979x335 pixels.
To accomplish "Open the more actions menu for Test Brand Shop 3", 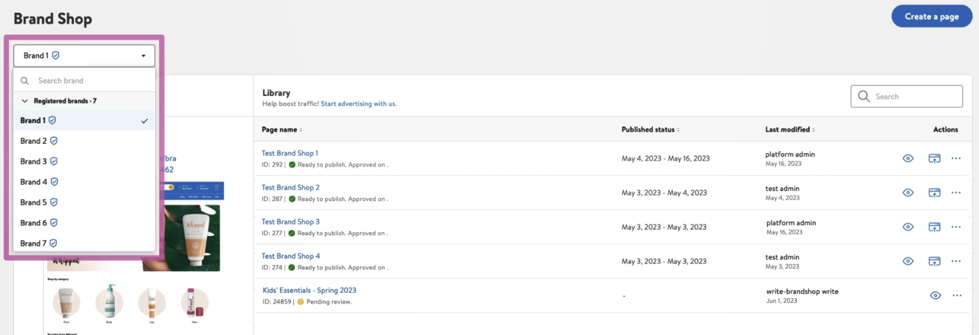I will point(956,226).
